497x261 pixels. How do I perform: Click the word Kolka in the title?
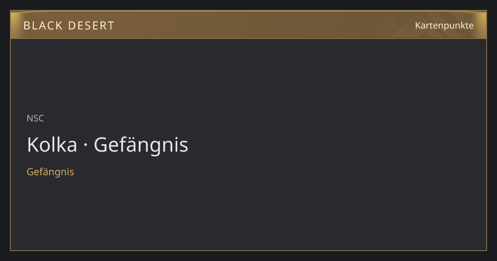click(x=52, y=145)
